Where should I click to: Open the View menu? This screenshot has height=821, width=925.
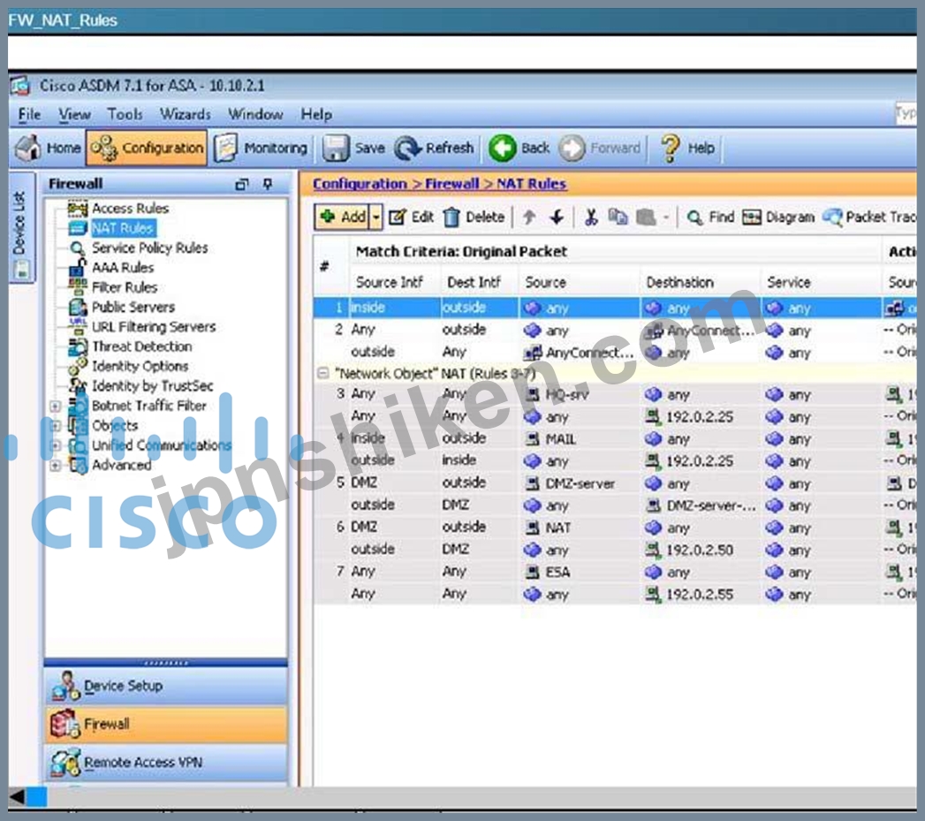(74, 114)
